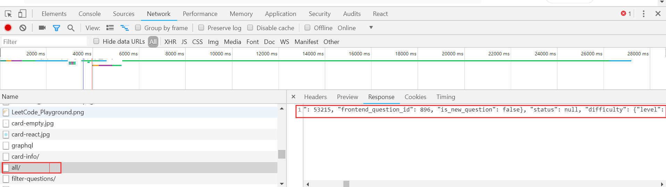Toggle the Offline checkbox
The image size is (666, 187).
(307, 27)
